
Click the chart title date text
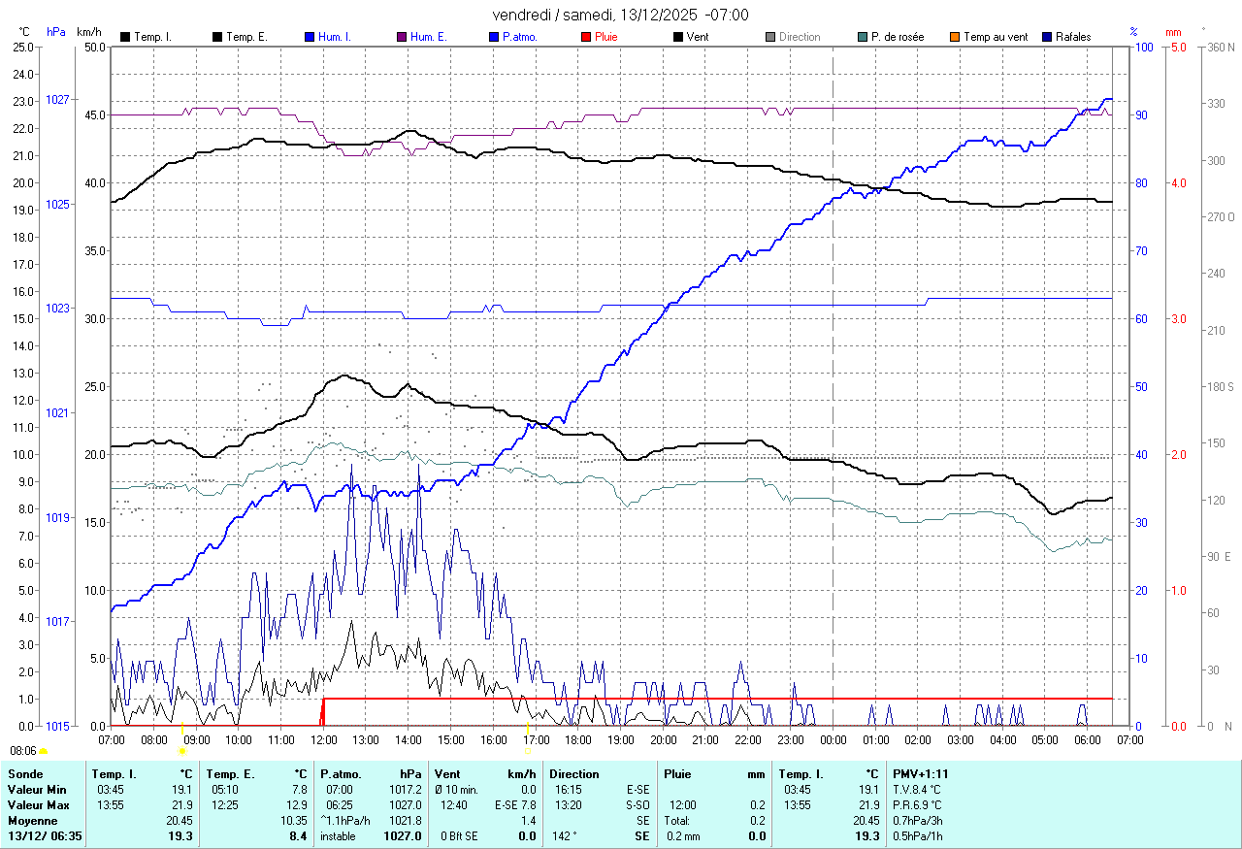620,15
